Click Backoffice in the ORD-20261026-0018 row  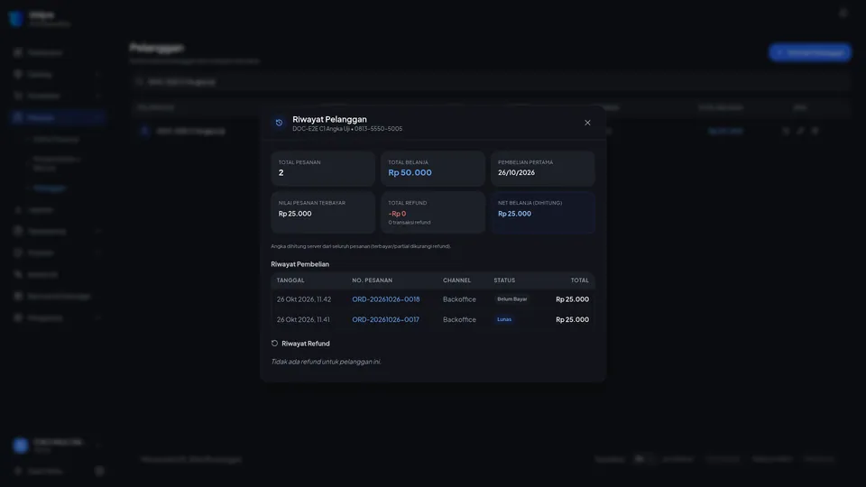[x=459, y=299]
